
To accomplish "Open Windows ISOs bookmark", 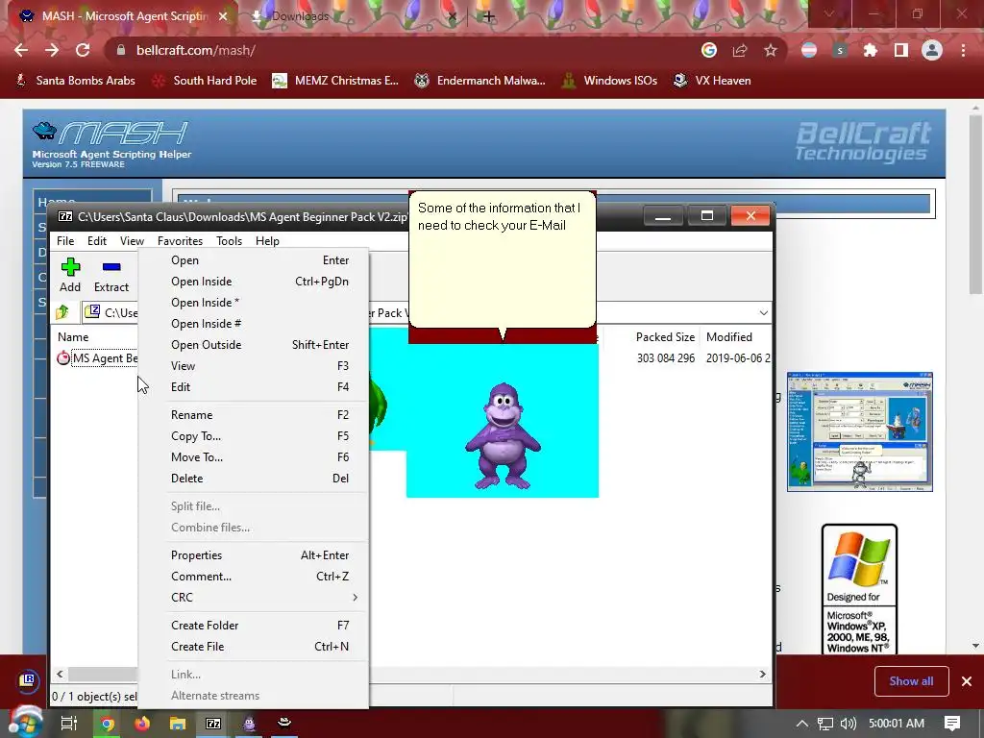I will click(x=610, y=81).
